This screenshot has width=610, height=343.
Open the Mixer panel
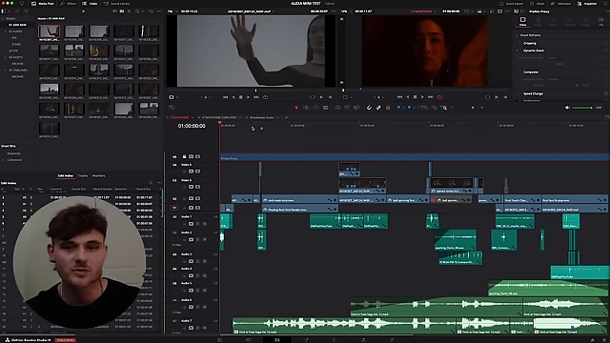pyautogui.click(x=538, y=4)
